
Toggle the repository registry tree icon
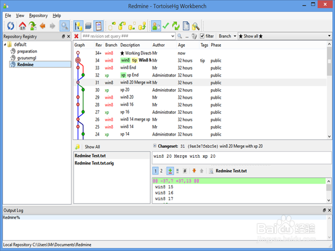78,26
